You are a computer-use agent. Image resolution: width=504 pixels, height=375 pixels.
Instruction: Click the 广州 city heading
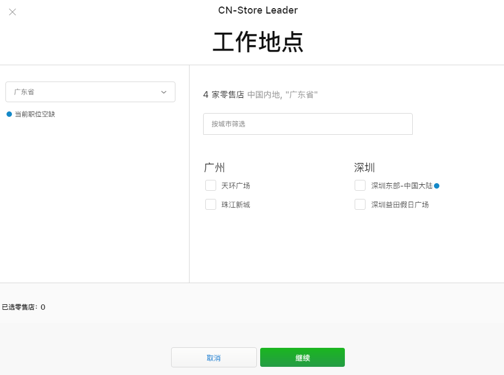coord(215,167)
